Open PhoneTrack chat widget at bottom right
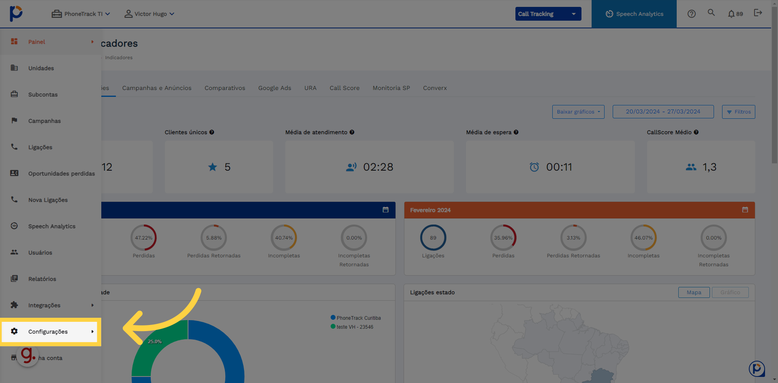Viewport: 778px width, 383px height. [757, 369]
